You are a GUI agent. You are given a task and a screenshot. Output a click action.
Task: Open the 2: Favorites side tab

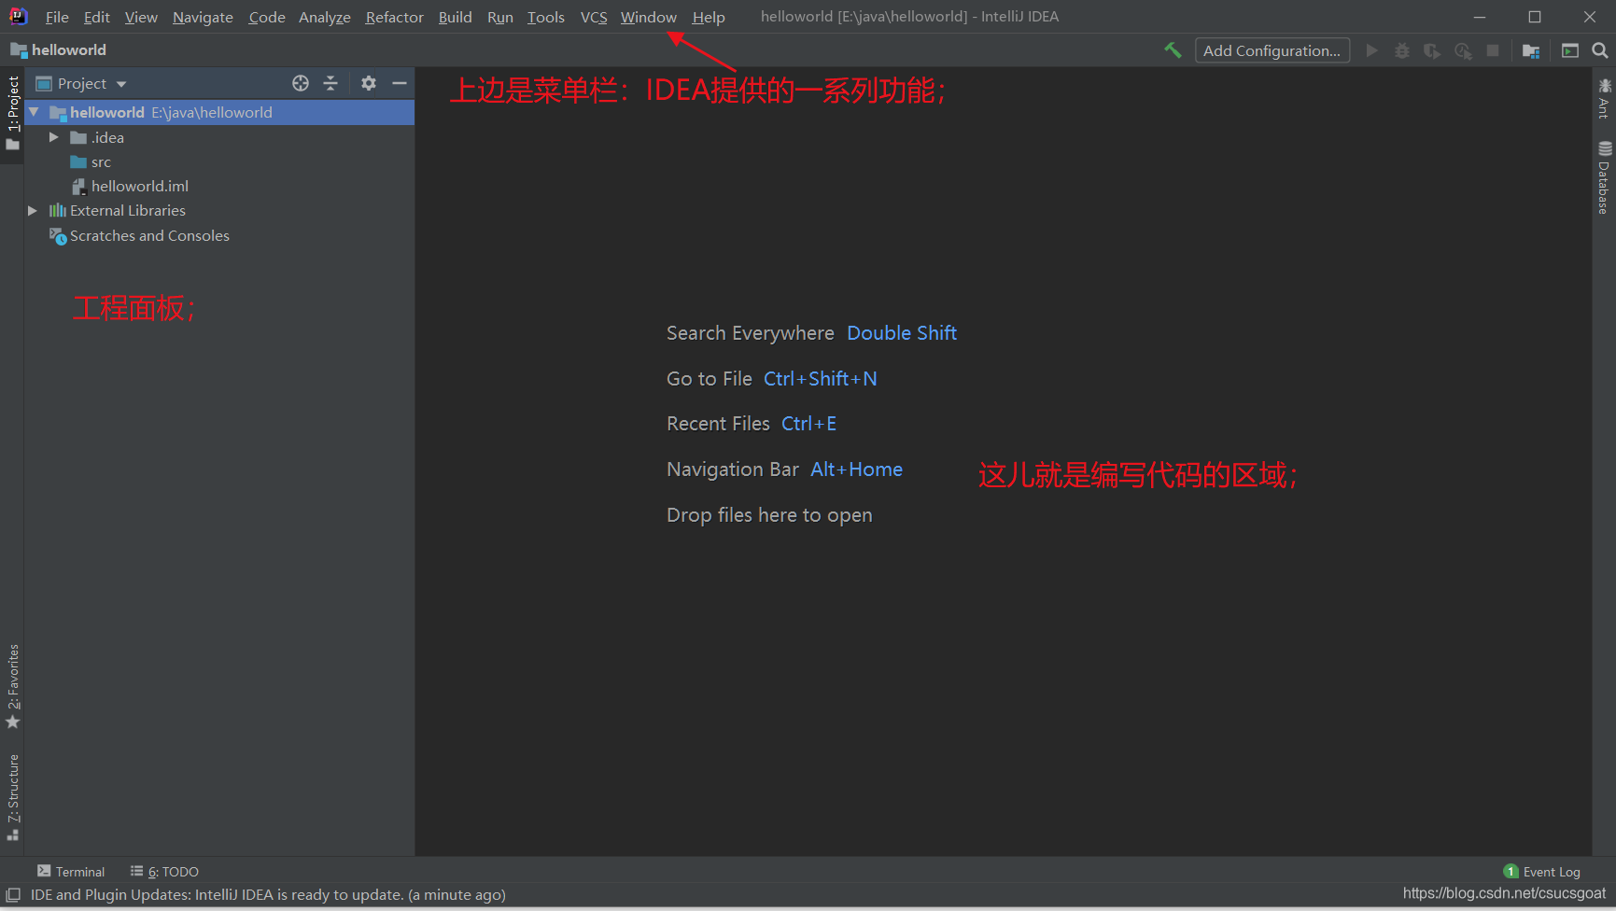(12, 686)
